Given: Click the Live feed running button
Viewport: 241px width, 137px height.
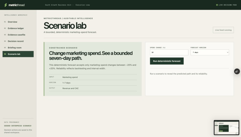Looking at the screenshot, I should [223, 30].
